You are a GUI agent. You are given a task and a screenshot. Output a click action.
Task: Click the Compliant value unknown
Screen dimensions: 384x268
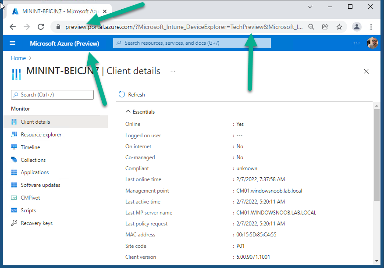click(x=247, y=168)
